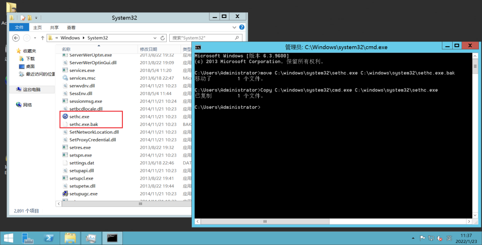The image size is (482, 245).
Task: Select the setupcl.exe file icon
Action: [x=65, y=178]
